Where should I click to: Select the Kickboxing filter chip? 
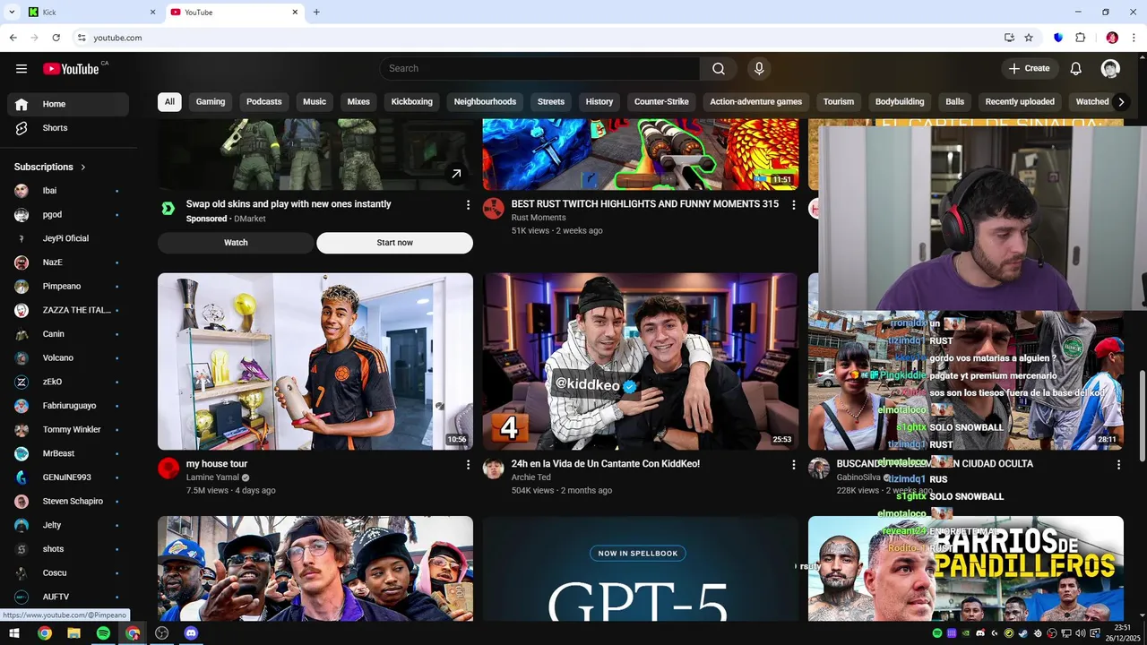coord(412,102)
